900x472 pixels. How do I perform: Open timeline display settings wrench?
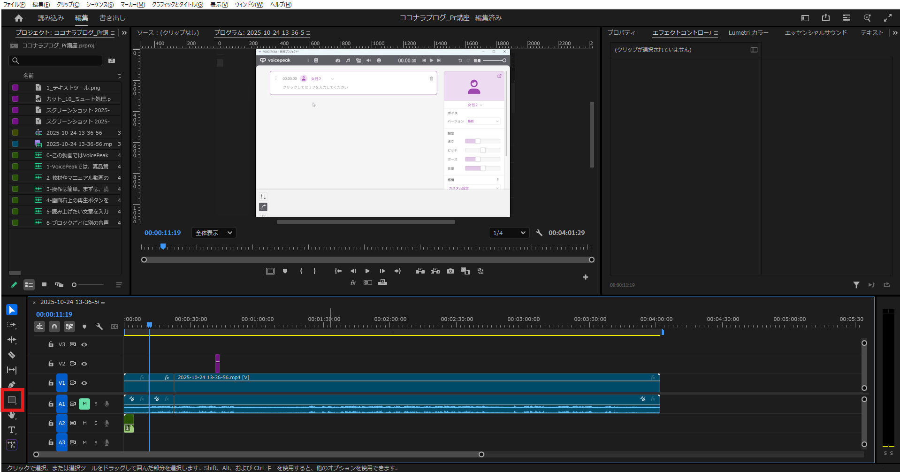click(99, 327)
